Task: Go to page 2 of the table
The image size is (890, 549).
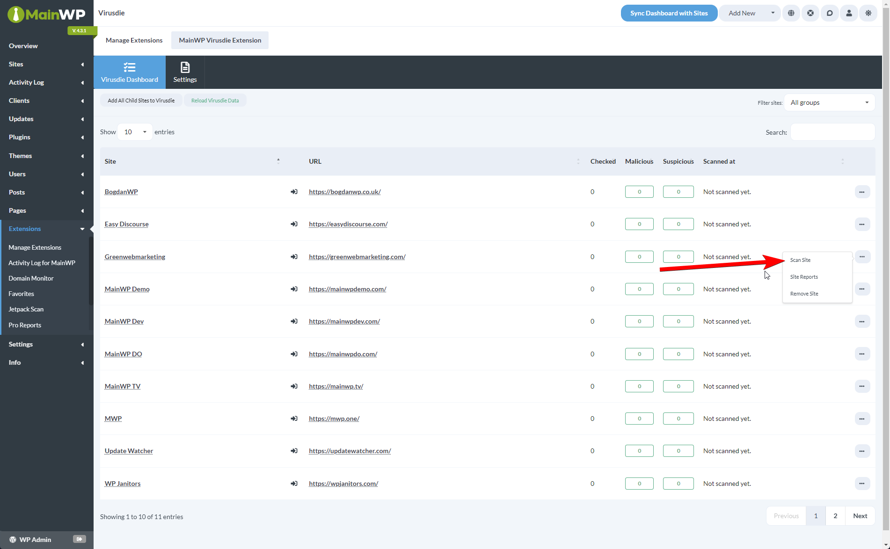Action: coord(835,516)
